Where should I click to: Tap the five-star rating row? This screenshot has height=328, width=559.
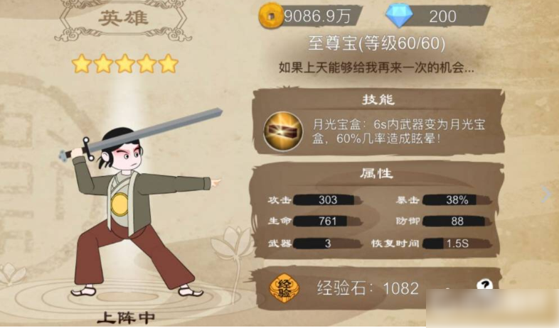tap(125, 64)
